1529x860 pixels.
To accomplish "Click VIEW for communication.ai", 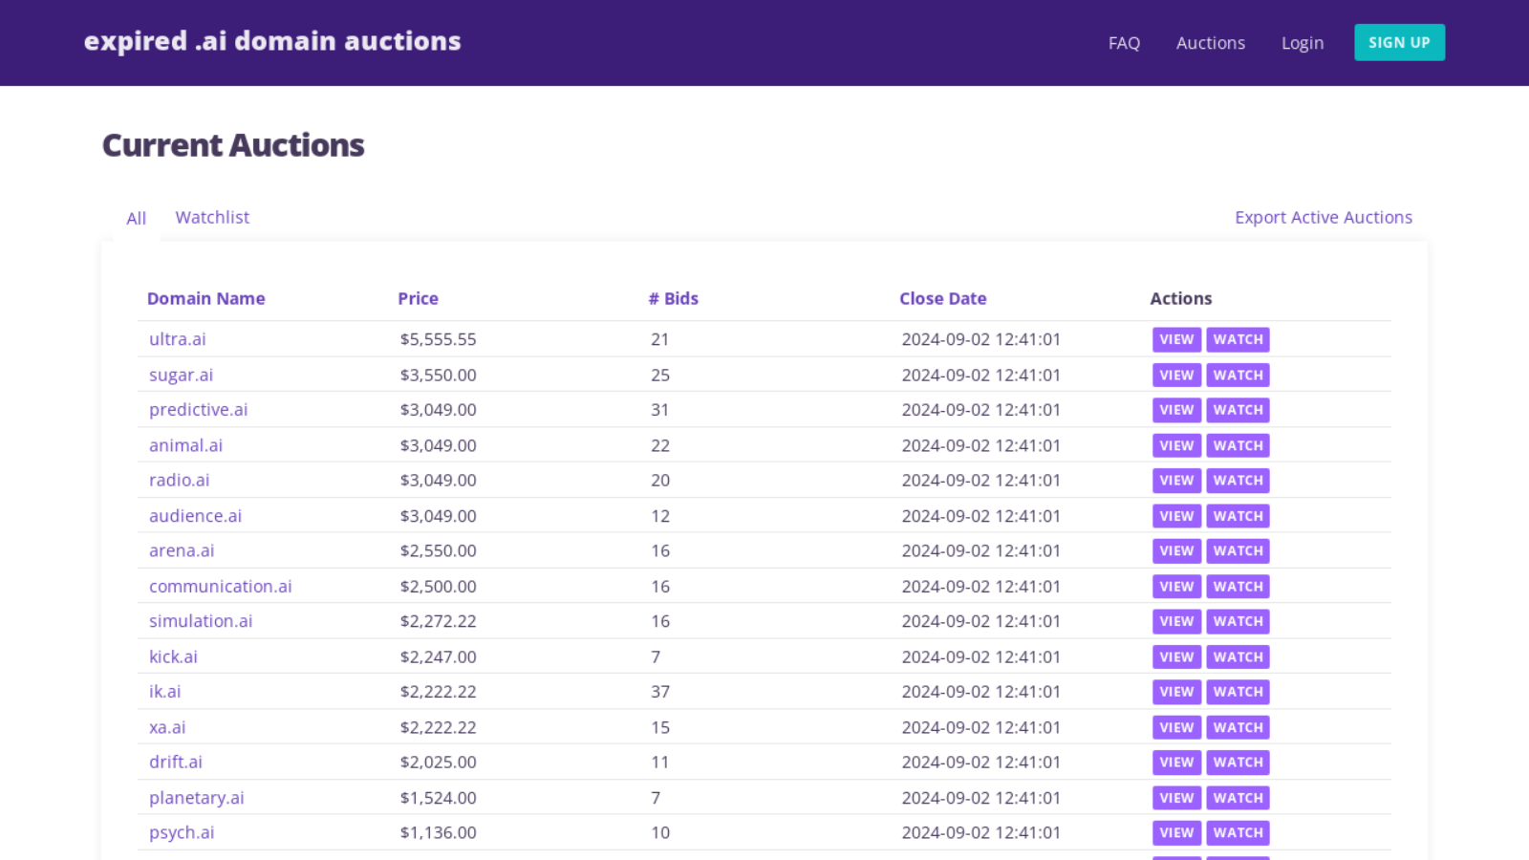I will 1176,587.
